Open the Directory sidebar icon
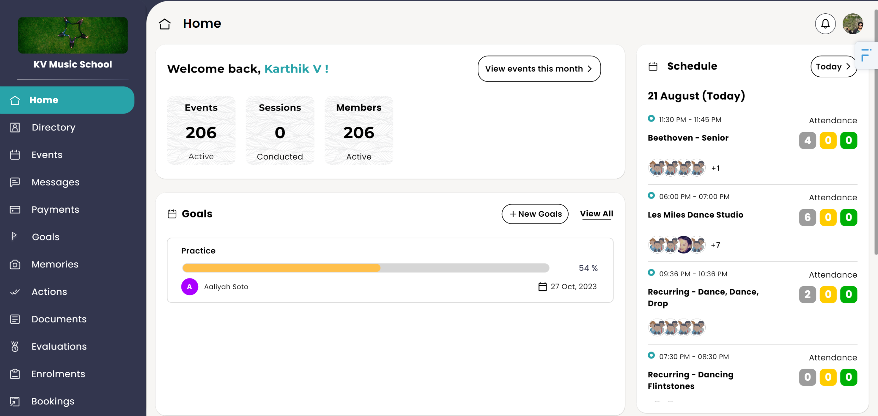 15,127
